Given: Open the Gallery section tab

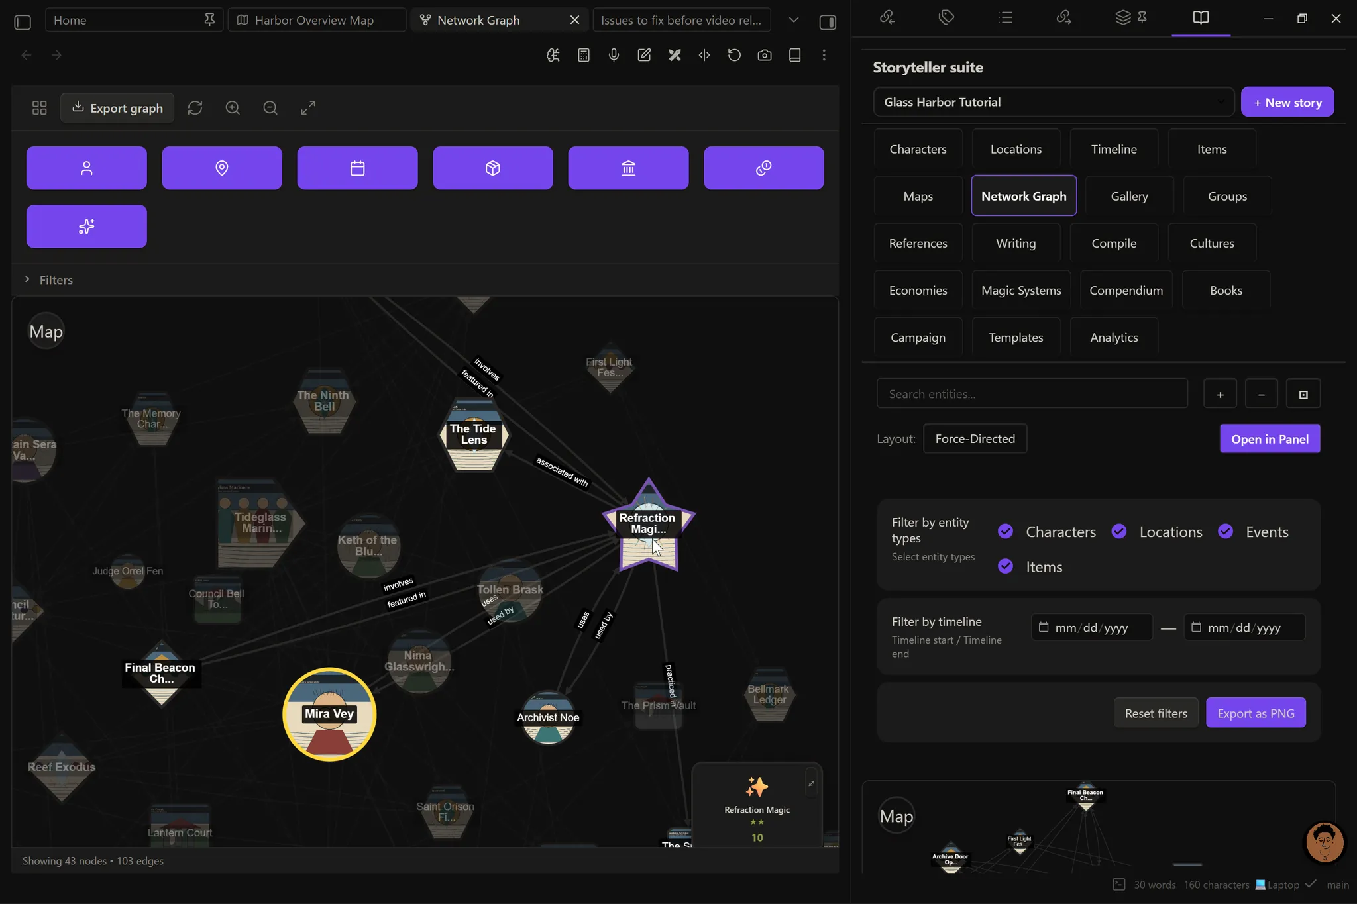Looking at the screenshot, I should click(1129, 196).
